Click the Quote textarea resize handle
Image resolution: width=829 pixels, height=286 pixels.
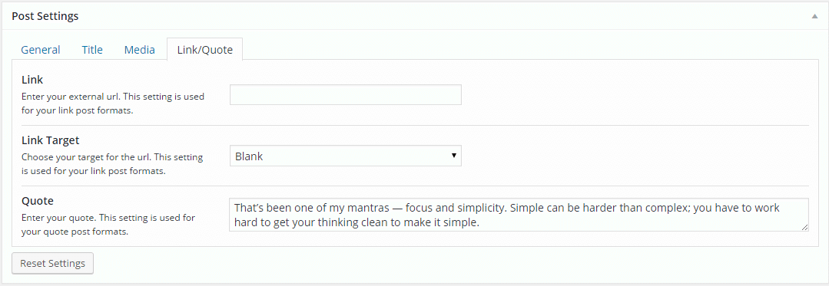(x=804, y=227)
